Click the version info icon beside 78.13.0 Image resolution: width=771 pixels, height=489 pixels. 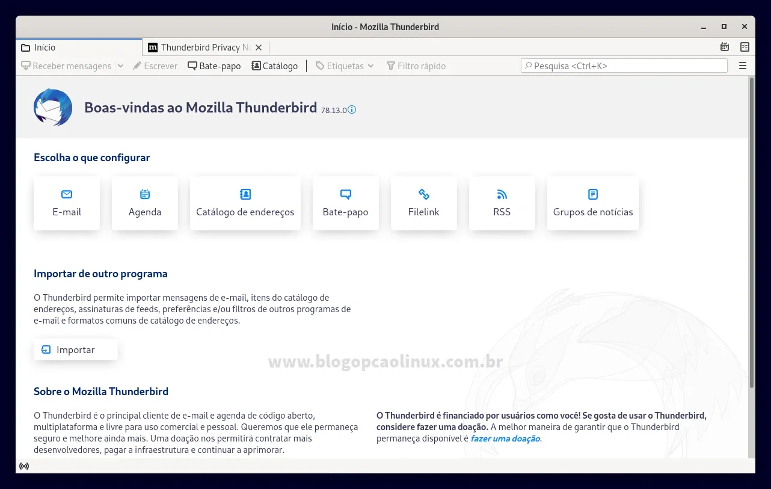[352, 109]
